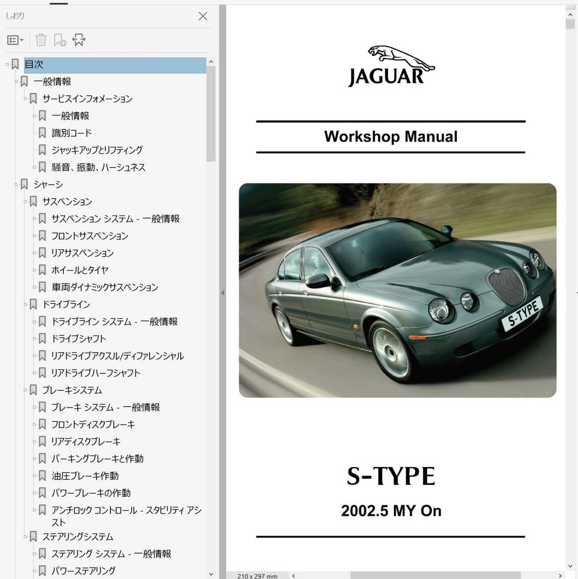
Task: Select the パワーステアリング bookmark
Action: tap(83, 570)
